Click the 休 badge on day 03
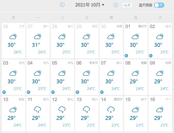The width and height of the screenshot is (174, 133). point(4,92)
